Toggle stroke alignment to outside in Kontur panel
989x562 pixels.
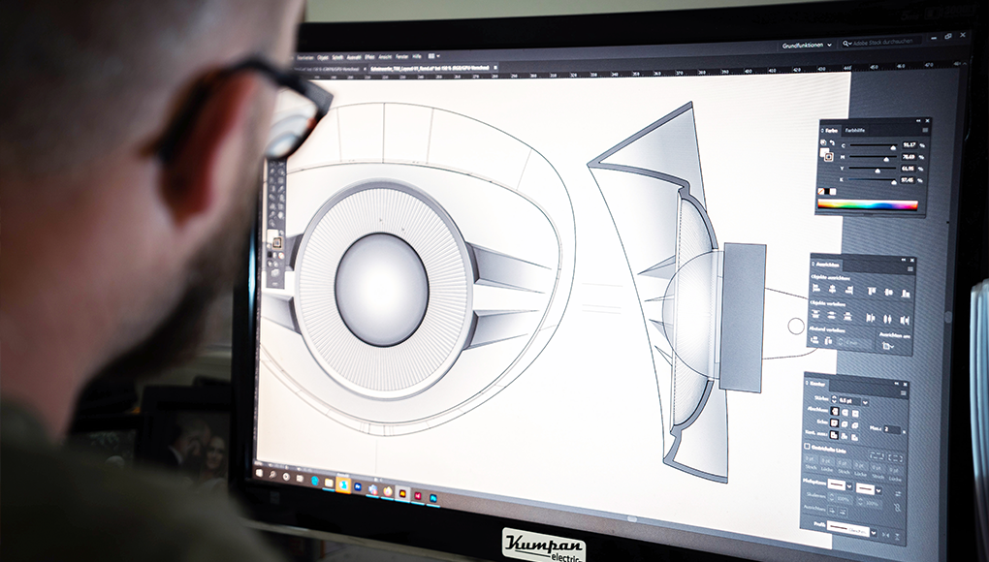(853, 436)
